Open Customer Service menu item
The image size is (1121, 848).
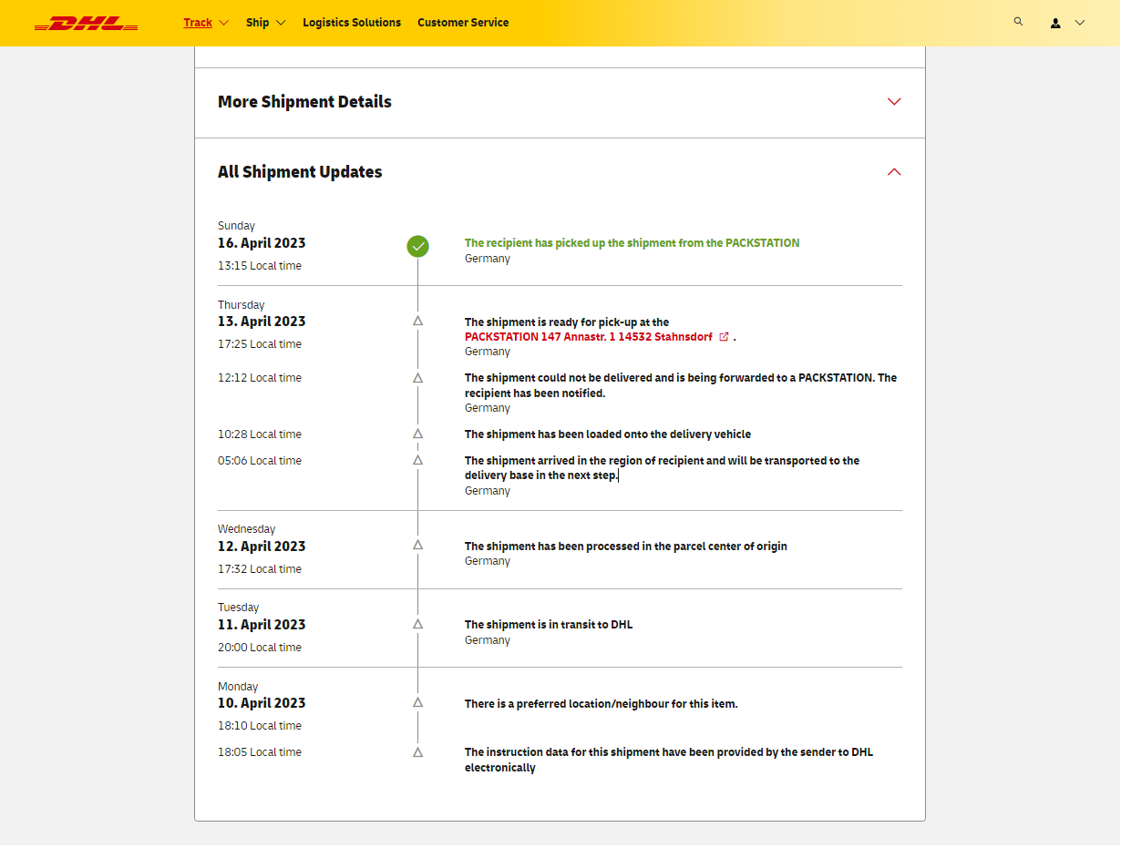(x=463, y=23)
